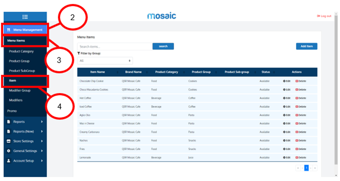Expand the Reports chevron

[x=42, y=122]
